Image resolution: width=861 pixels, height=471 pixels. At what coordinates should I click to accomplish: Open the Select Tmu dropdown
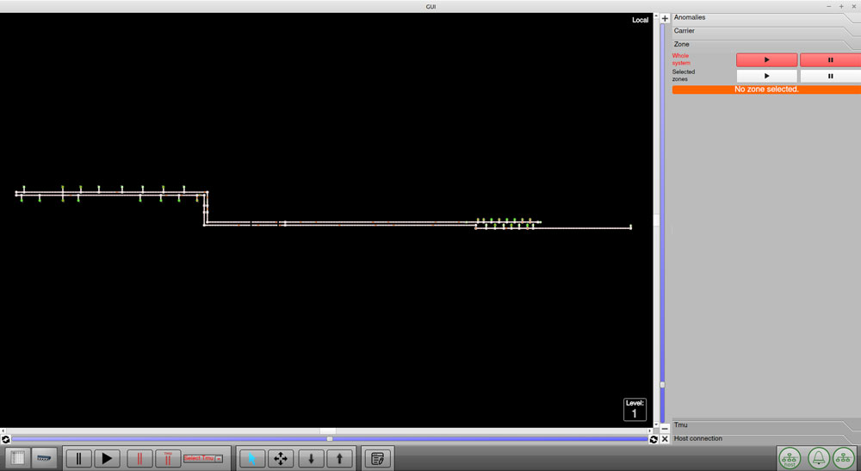(x=203, y=459)
